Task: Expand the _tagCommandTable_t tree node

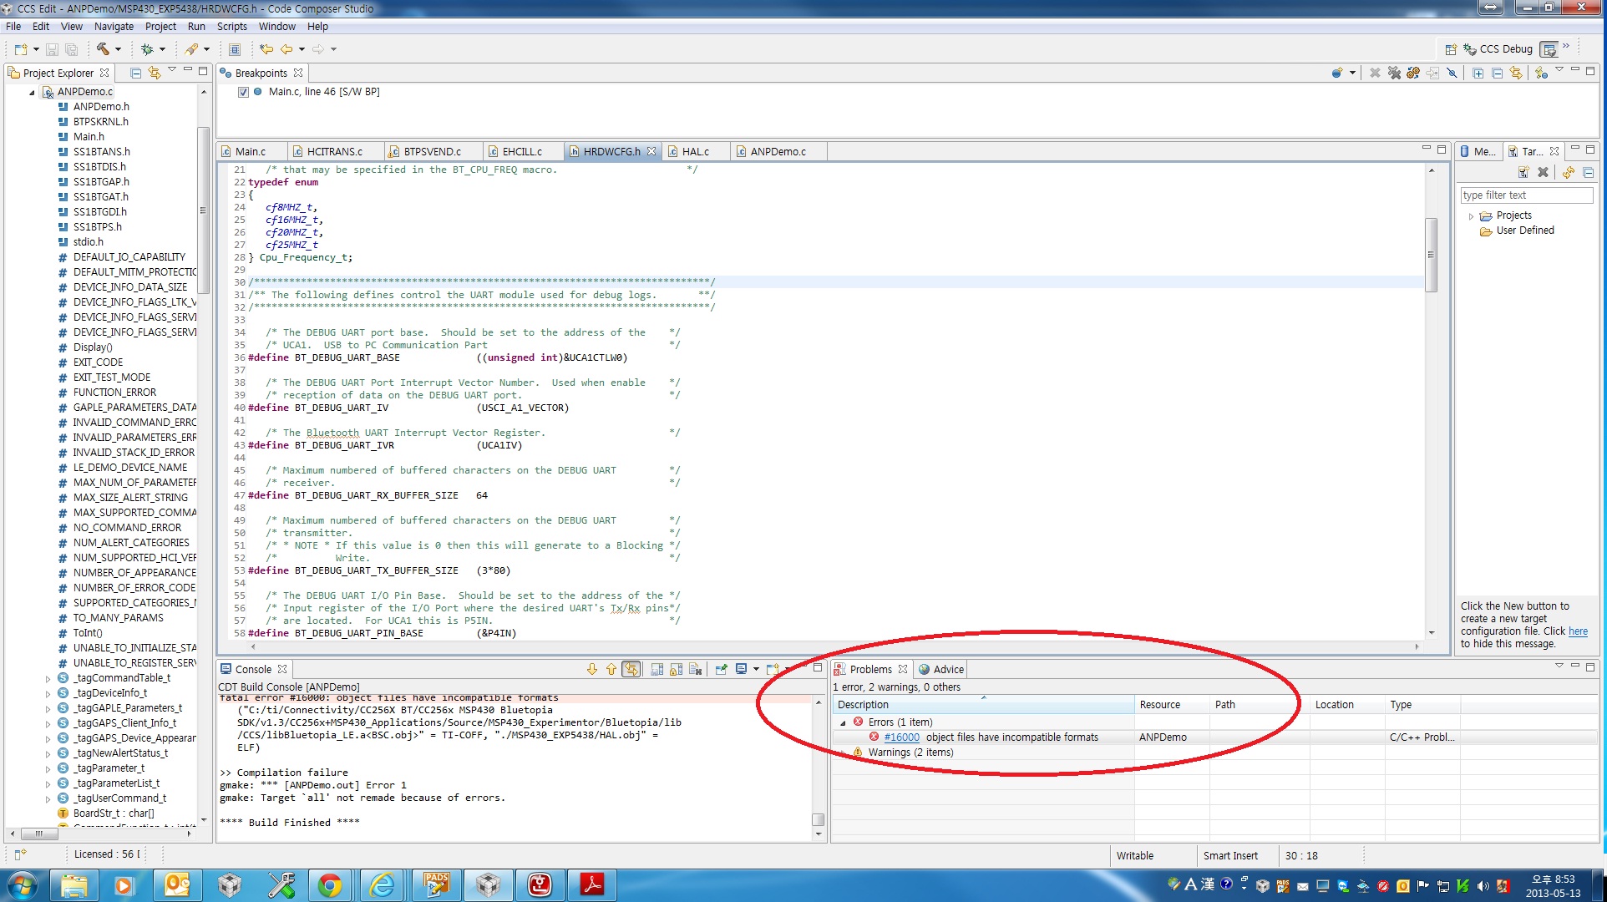Action: coord(48,679)
